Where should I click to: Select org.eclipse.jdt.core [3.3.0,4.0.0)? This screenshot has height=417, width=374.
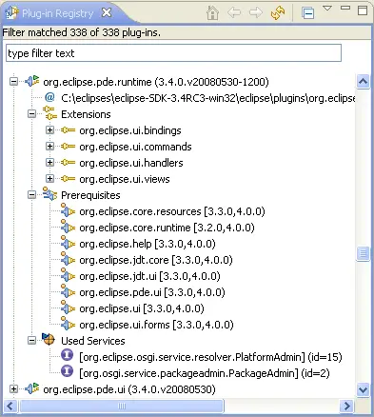pos(156,260)
